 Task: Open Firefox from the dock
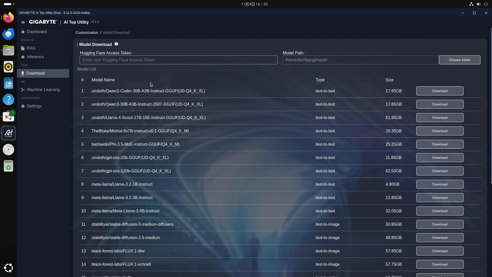(8, 17)
